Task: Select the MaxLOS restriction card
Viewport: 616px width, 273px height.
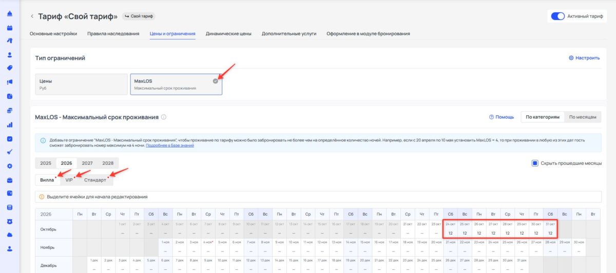Action: coord(176,85)
